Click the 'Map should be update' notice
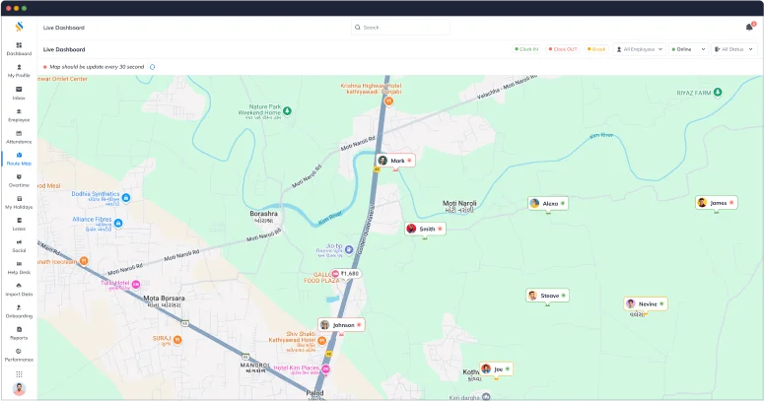 (x=97, y=67)
